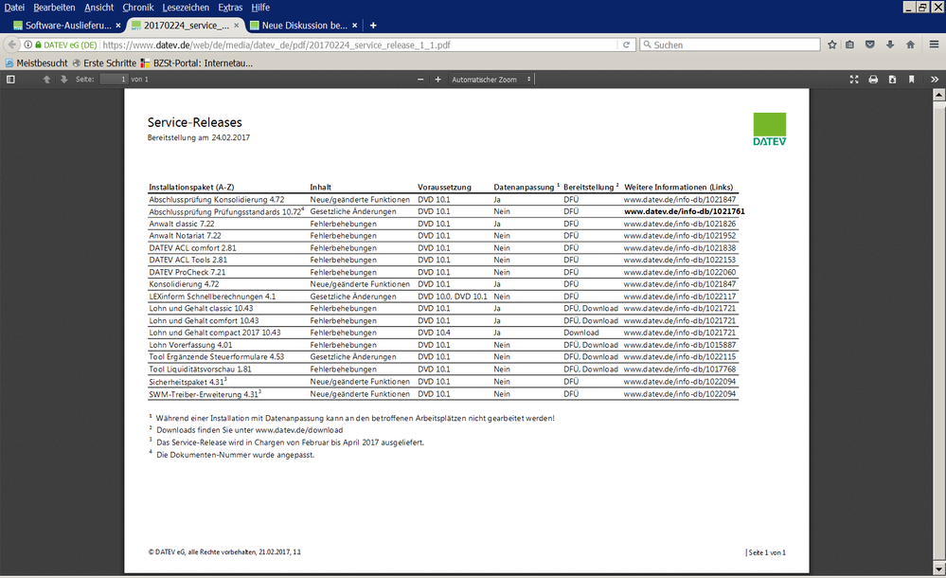Reload the current page
This screenshot has width=946, height=578.
click(x=626, y=45)
